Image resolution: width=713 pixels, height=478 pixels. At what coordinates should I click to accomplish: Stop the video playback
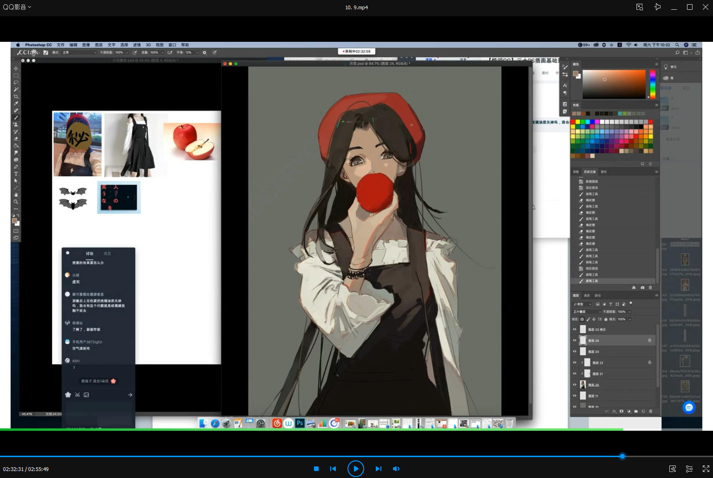316,469
